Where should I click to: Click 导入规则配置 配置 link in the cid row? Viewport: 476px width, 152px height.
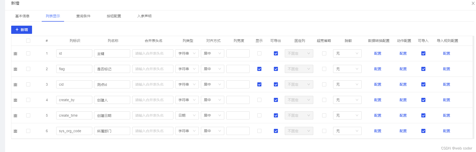click(x=447, y=84)
